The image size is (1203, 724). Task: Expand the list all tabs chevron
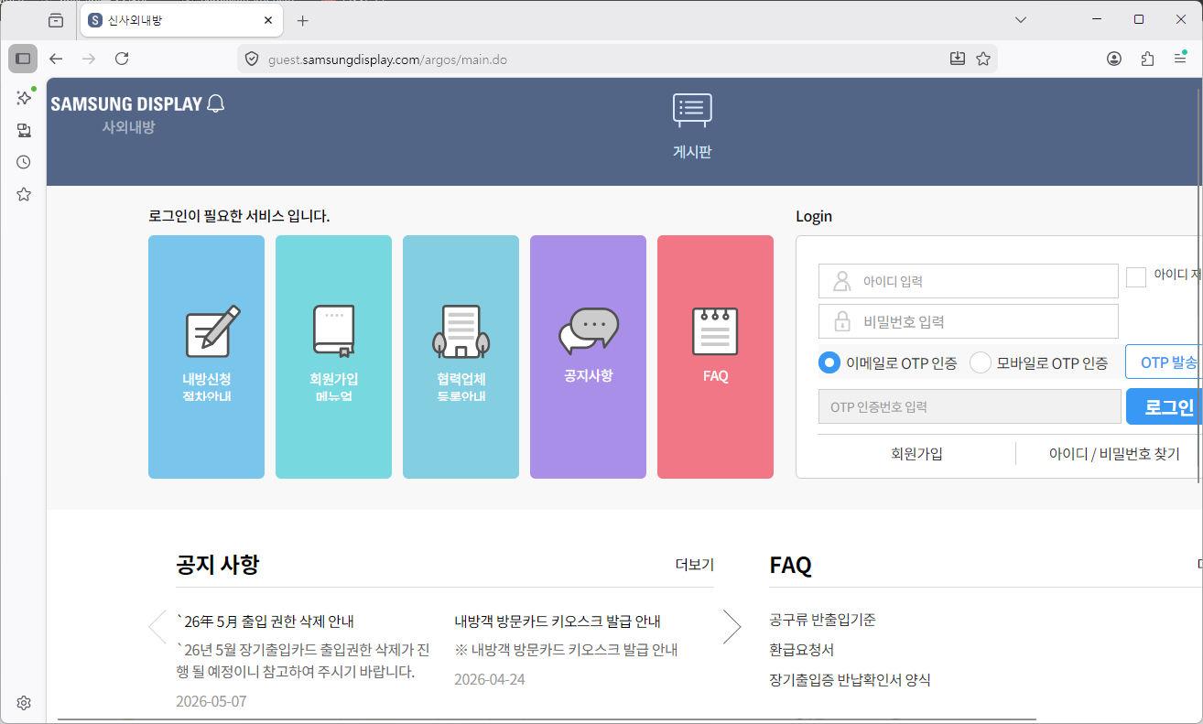click(1021, 20)
